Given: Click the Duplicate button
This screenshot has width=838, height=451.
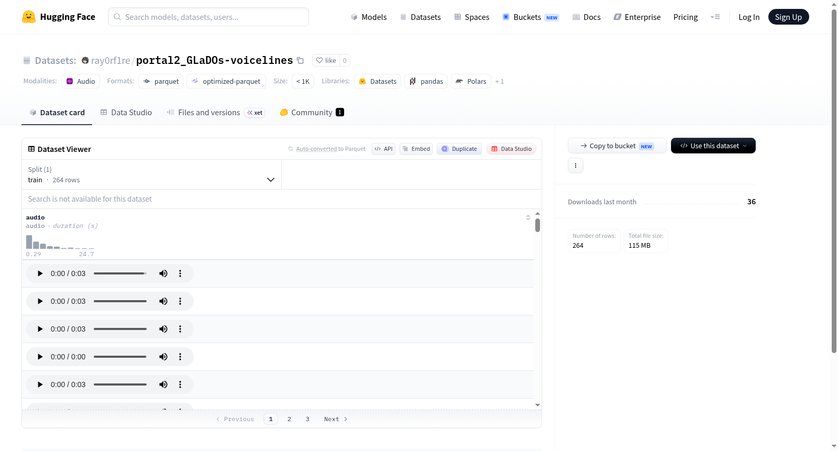Looking at the screenshot, I should pos(459,149).
